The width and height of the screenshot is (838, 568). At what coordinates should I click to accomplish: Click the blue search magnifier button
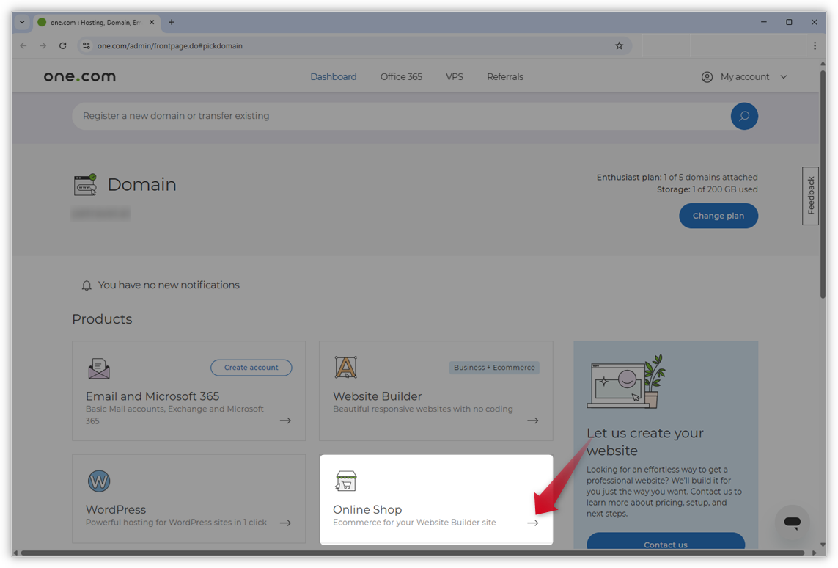pyautogui.click(x=744, y=116)
